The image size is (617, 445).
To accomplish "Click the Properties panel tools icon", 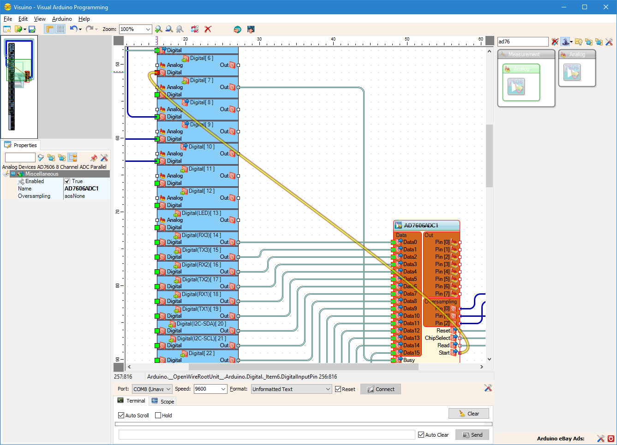I will pyautogui.click(x=104, y=158).
